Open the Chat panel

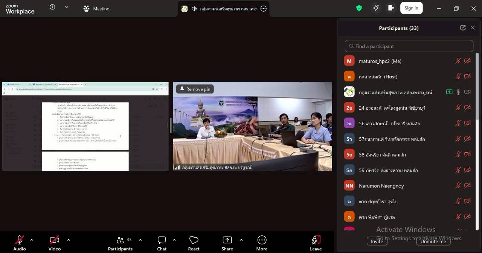tap(162, 243)
